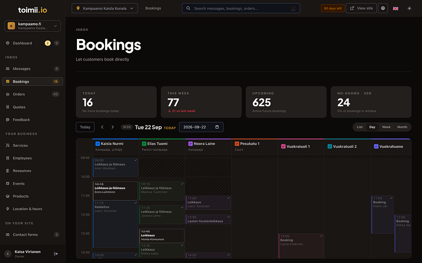
Task: Focus the search messages, bookings, orders field
Action: (x=241, y=8)
